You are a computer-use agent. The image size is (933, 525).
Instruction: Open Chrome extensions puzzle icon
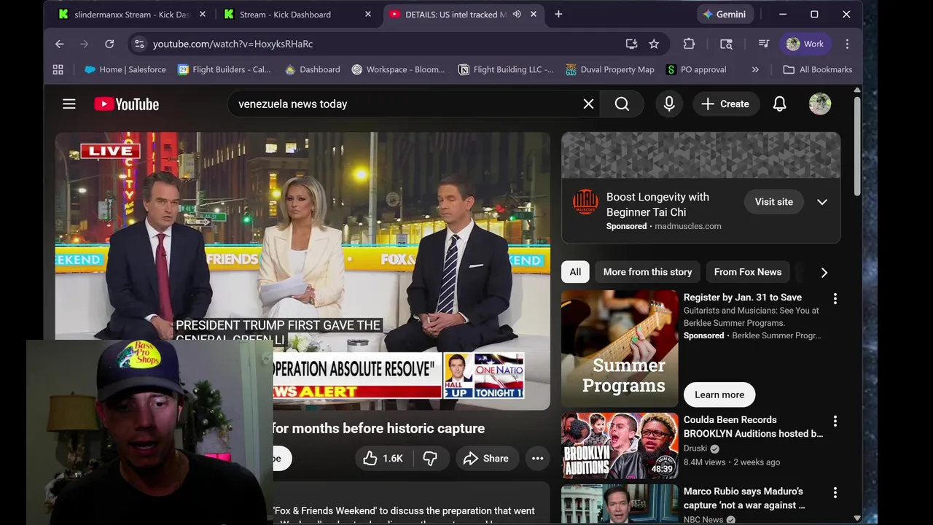coord(689,44)
